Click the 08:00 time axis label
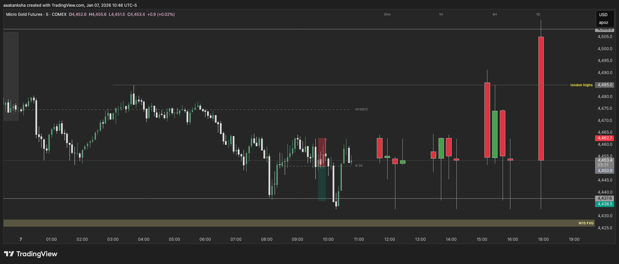Viewport: 619px width, 264px height. 267,239
